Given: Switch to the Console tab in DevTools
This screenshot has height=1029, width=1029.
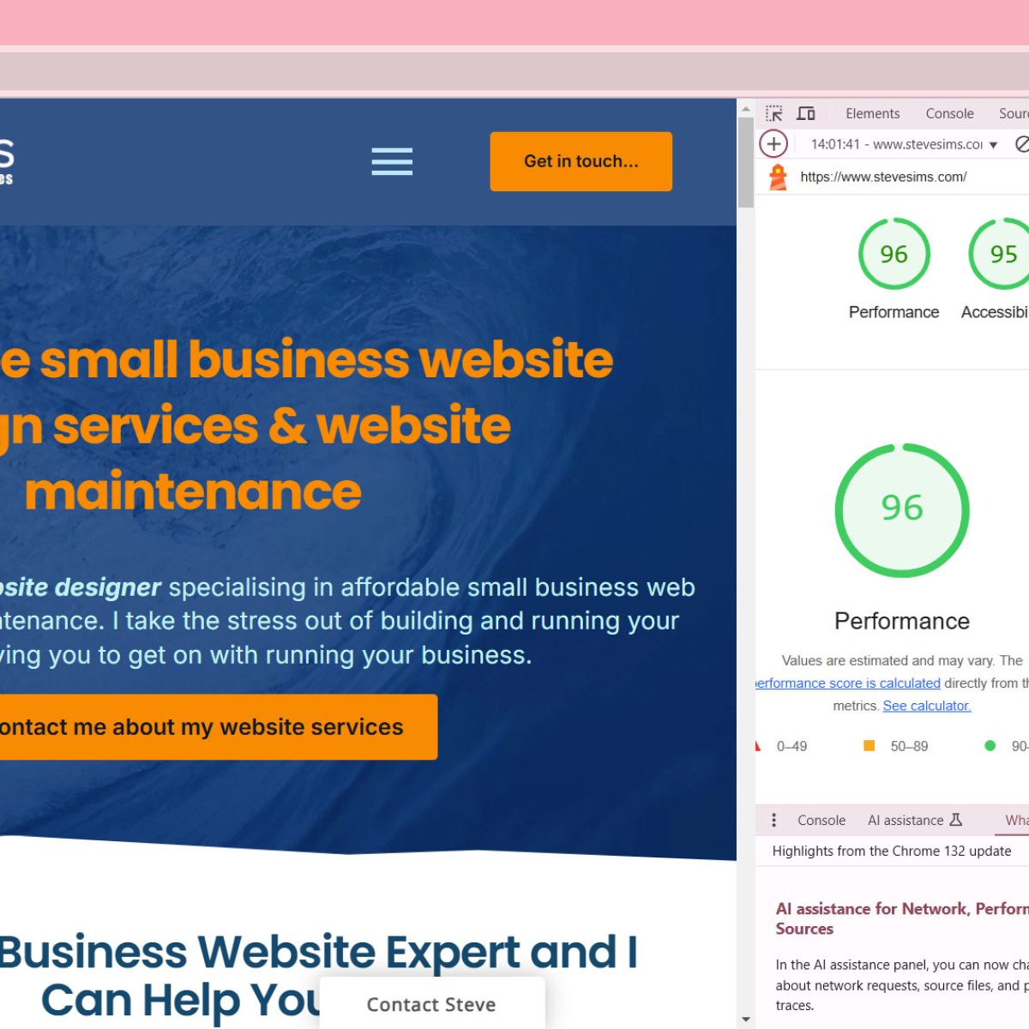Looking at the screenshot, I should (x=949, y=113).
